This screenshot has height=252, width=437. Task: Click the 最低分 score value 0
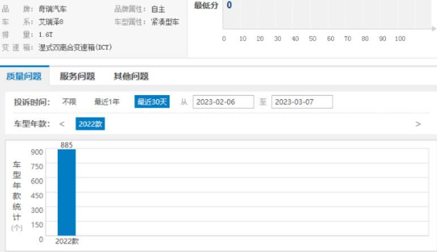230,5
